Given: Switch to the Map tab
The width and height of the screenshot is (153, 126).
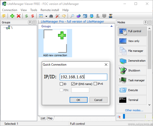Looking at the screenshot, I should (50, 118).
